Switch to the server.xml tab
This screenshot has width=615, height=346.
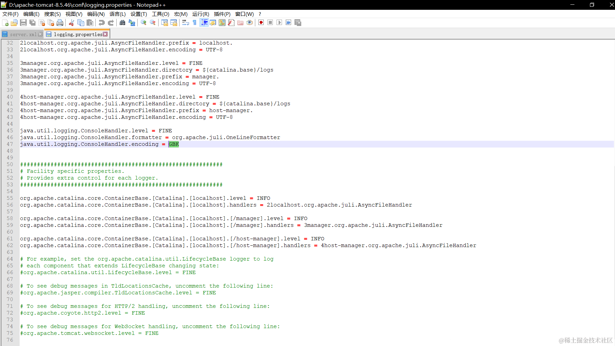[23, 34]
